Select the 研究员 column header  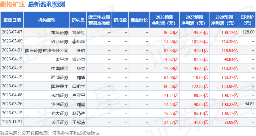click(x=78, y=20)
